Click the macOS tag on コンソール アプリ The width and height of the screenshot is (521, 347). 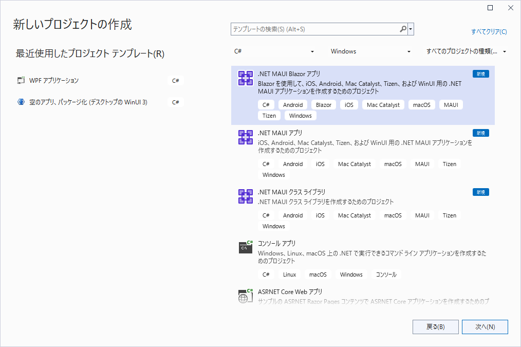pyautogui.click(x=318, y=275)
